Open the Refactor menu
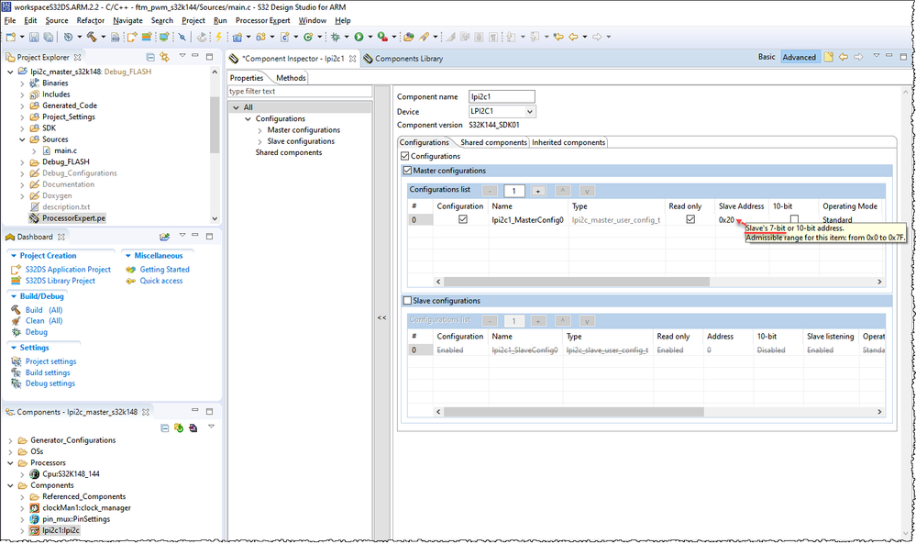Viewport: 916px width, 544px height. [x=90, y=20]
